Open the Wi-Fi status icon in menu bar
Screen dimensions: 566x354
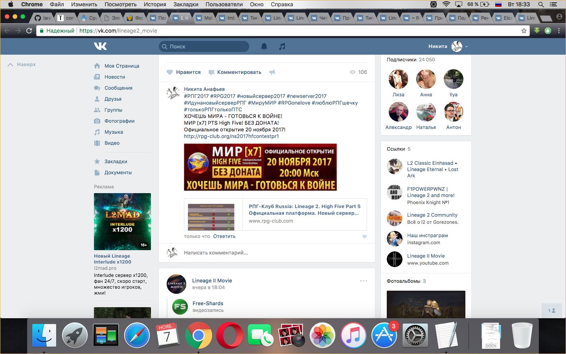pos(446,4)
